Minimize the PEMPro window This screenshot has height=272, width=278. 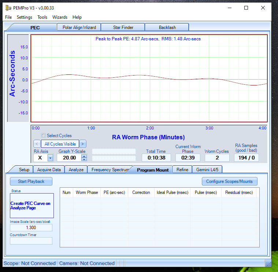(230, 8)
